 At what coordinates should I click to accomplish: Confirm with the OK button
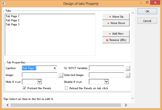pyautogui.click(x=147, y=11)
